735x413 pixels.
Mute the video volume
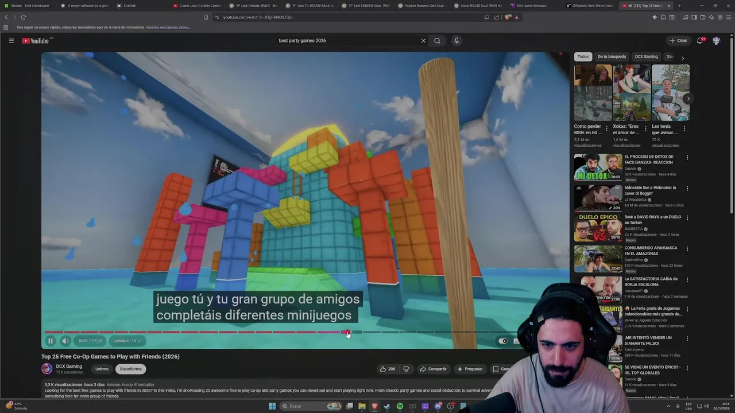click(x=65, y=341)
